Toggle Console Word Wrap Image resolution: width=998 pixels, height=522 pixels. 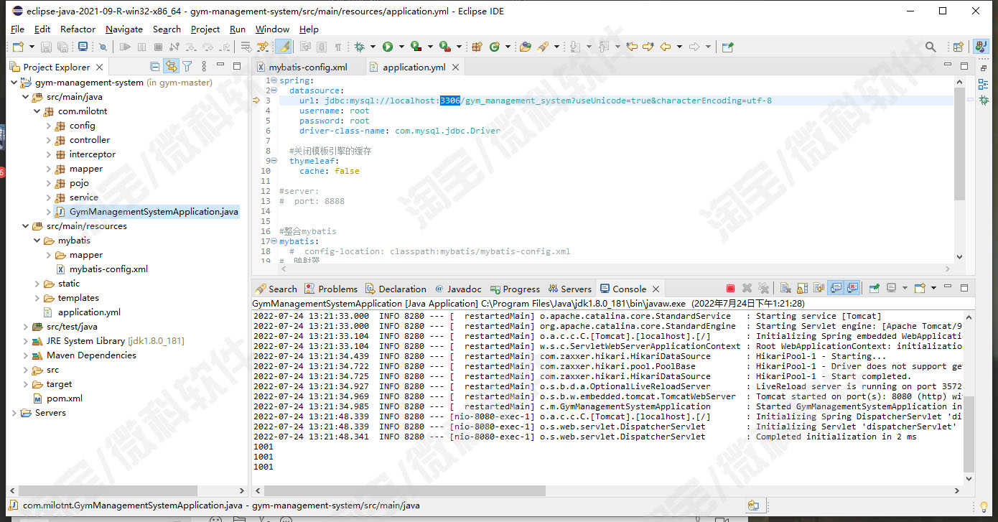coord(819,289)
